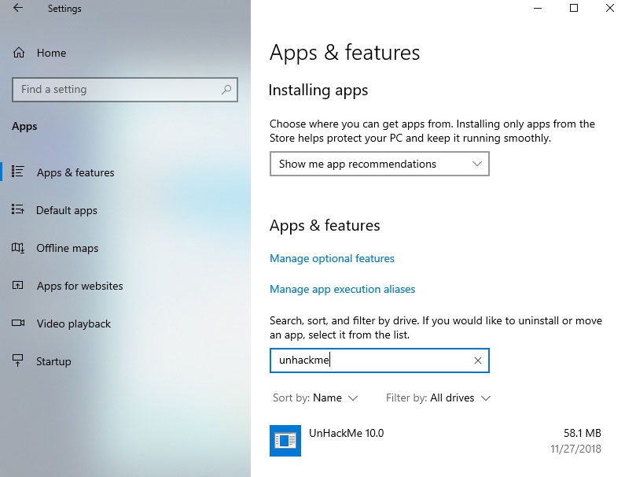Clear the app search with the X
625x477 pixels.
[477, 361]
